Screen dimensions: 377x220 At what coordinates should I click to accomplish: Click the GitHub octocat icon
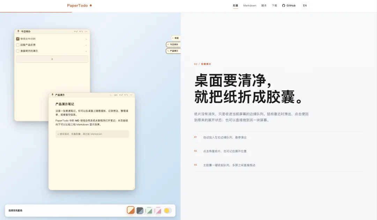click(283, 6)
